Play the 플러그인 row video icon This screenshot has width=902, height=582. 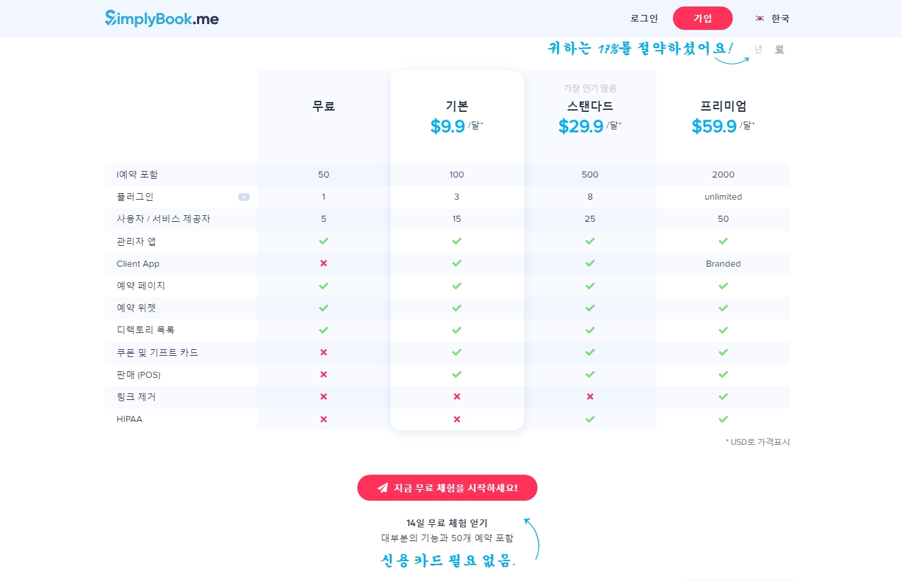pos(244,197)
